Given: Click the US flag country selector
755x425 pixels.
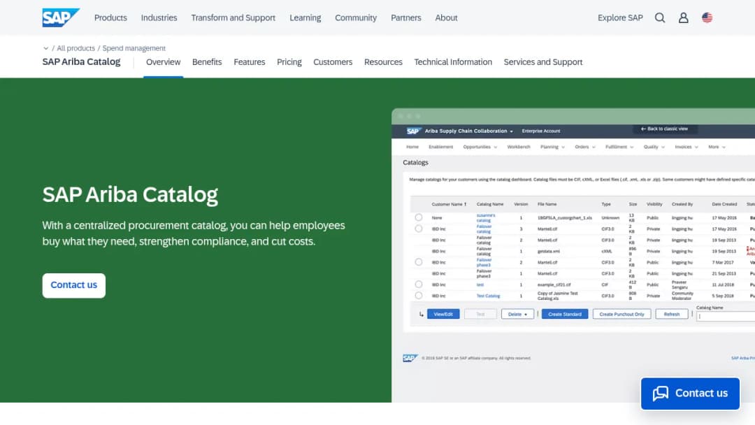Looking at the screenshot, I should 707,17.
